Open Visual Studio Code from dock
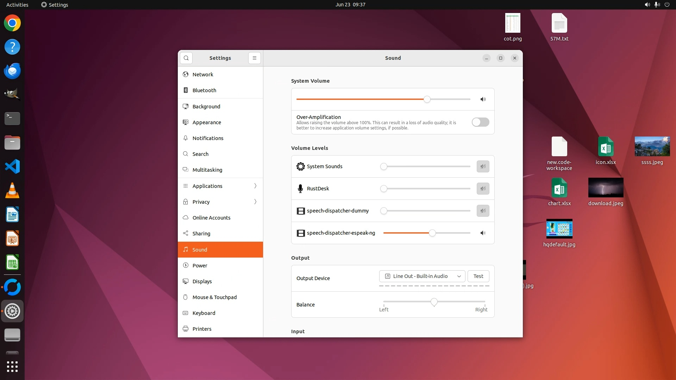 12,166
